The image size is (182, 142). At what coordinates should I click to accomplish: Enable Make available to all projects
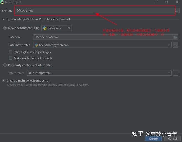(11, 58)
